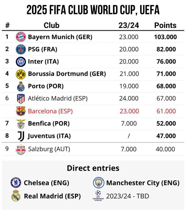Click the Points column header
The height and width of the screenshot is (213, 186).
click(x=165, y=25)
